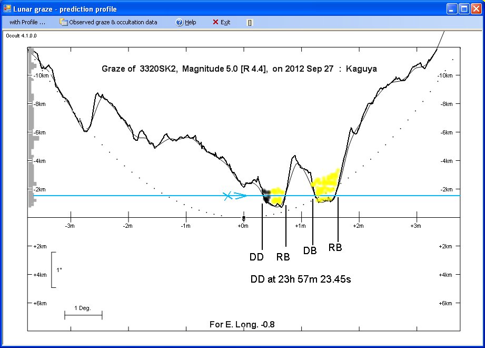This screenshot has height=348, width=485.
Task: Click the DD label under the profile
Action: (x=256, y=257)
